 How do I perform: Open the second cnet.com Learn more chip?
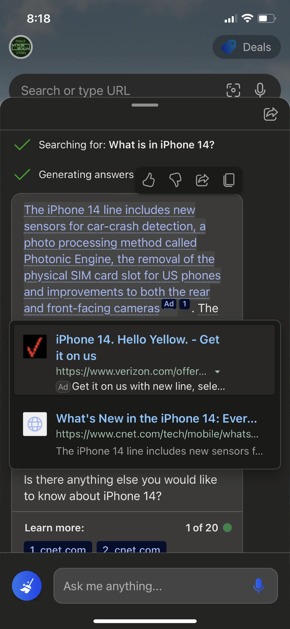point(132,548)
